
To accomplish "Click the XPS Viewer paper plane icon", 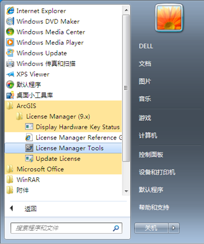I will [10, 74].
